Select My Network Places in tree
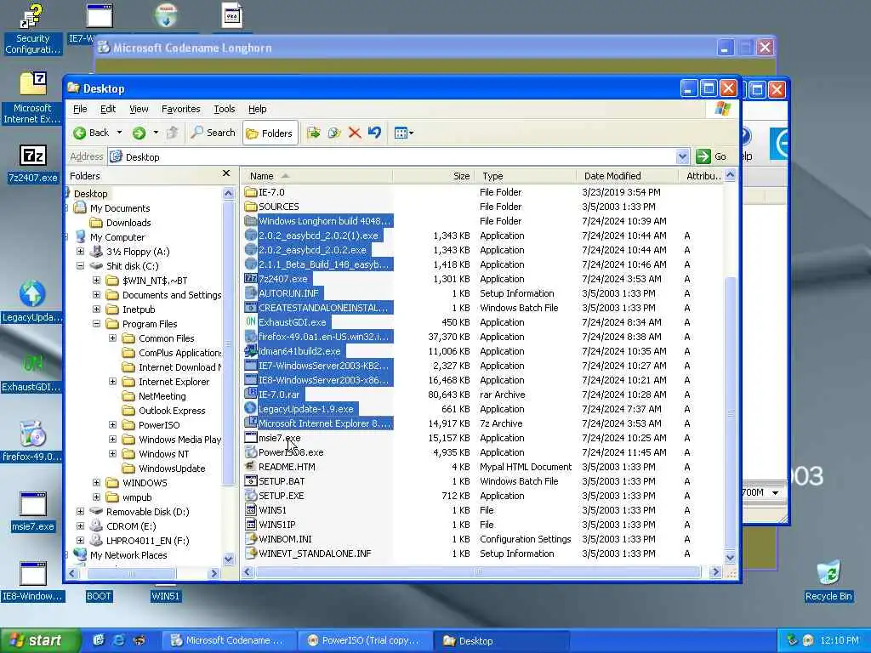The height and width of the screenshot is (653, 871). pos(128,554)
